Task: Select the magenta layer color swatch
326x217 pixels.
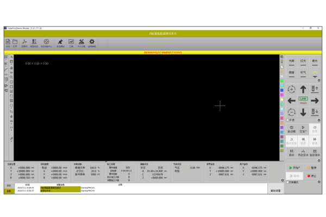Action: pos(282,95)
